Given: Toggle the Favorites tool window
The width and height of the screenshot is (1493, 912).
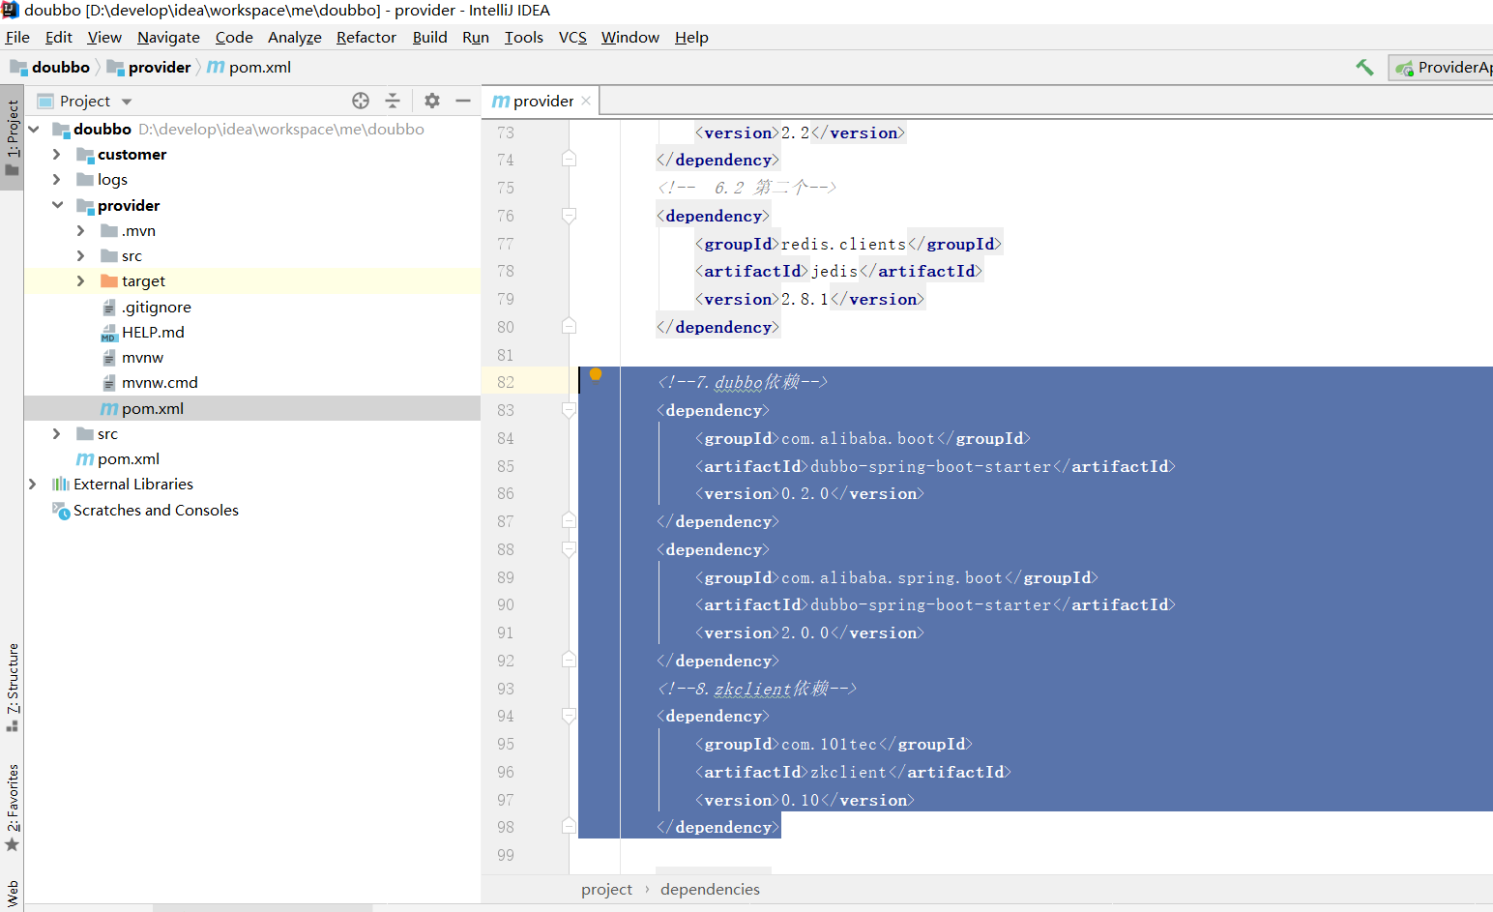Looking at the screenshot, I should (12, 808).
